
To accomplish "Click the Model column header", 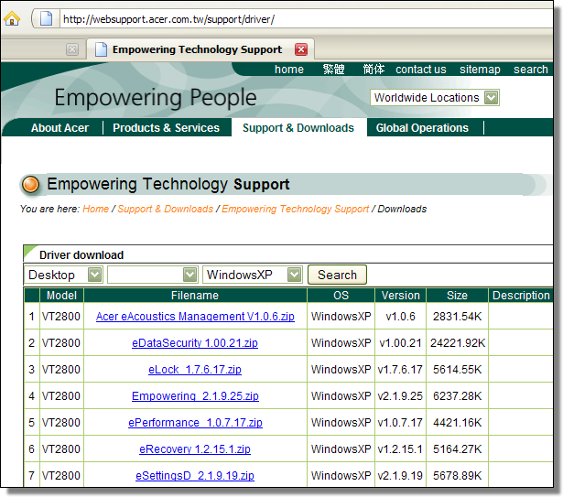I will 61,296.
